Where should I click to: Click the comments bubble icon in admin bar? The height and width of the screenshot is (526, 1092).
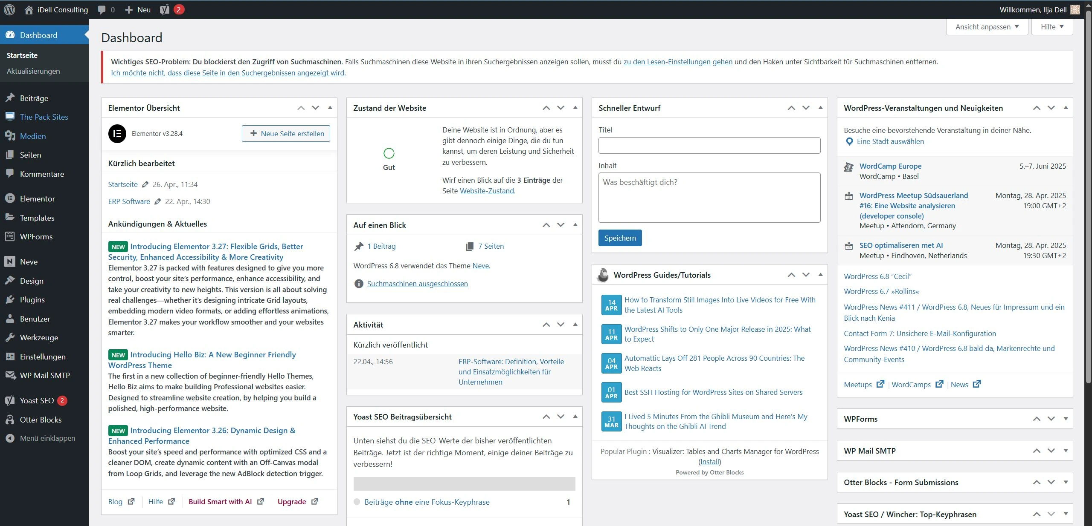[x=102, y=10]
